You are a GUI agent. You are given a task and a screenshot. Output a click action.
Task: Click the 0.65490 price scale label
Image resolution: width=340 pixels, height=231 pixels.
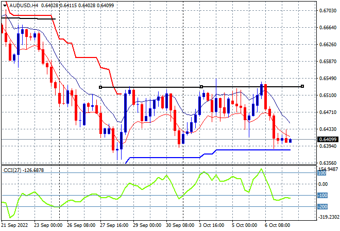point(328,79)
